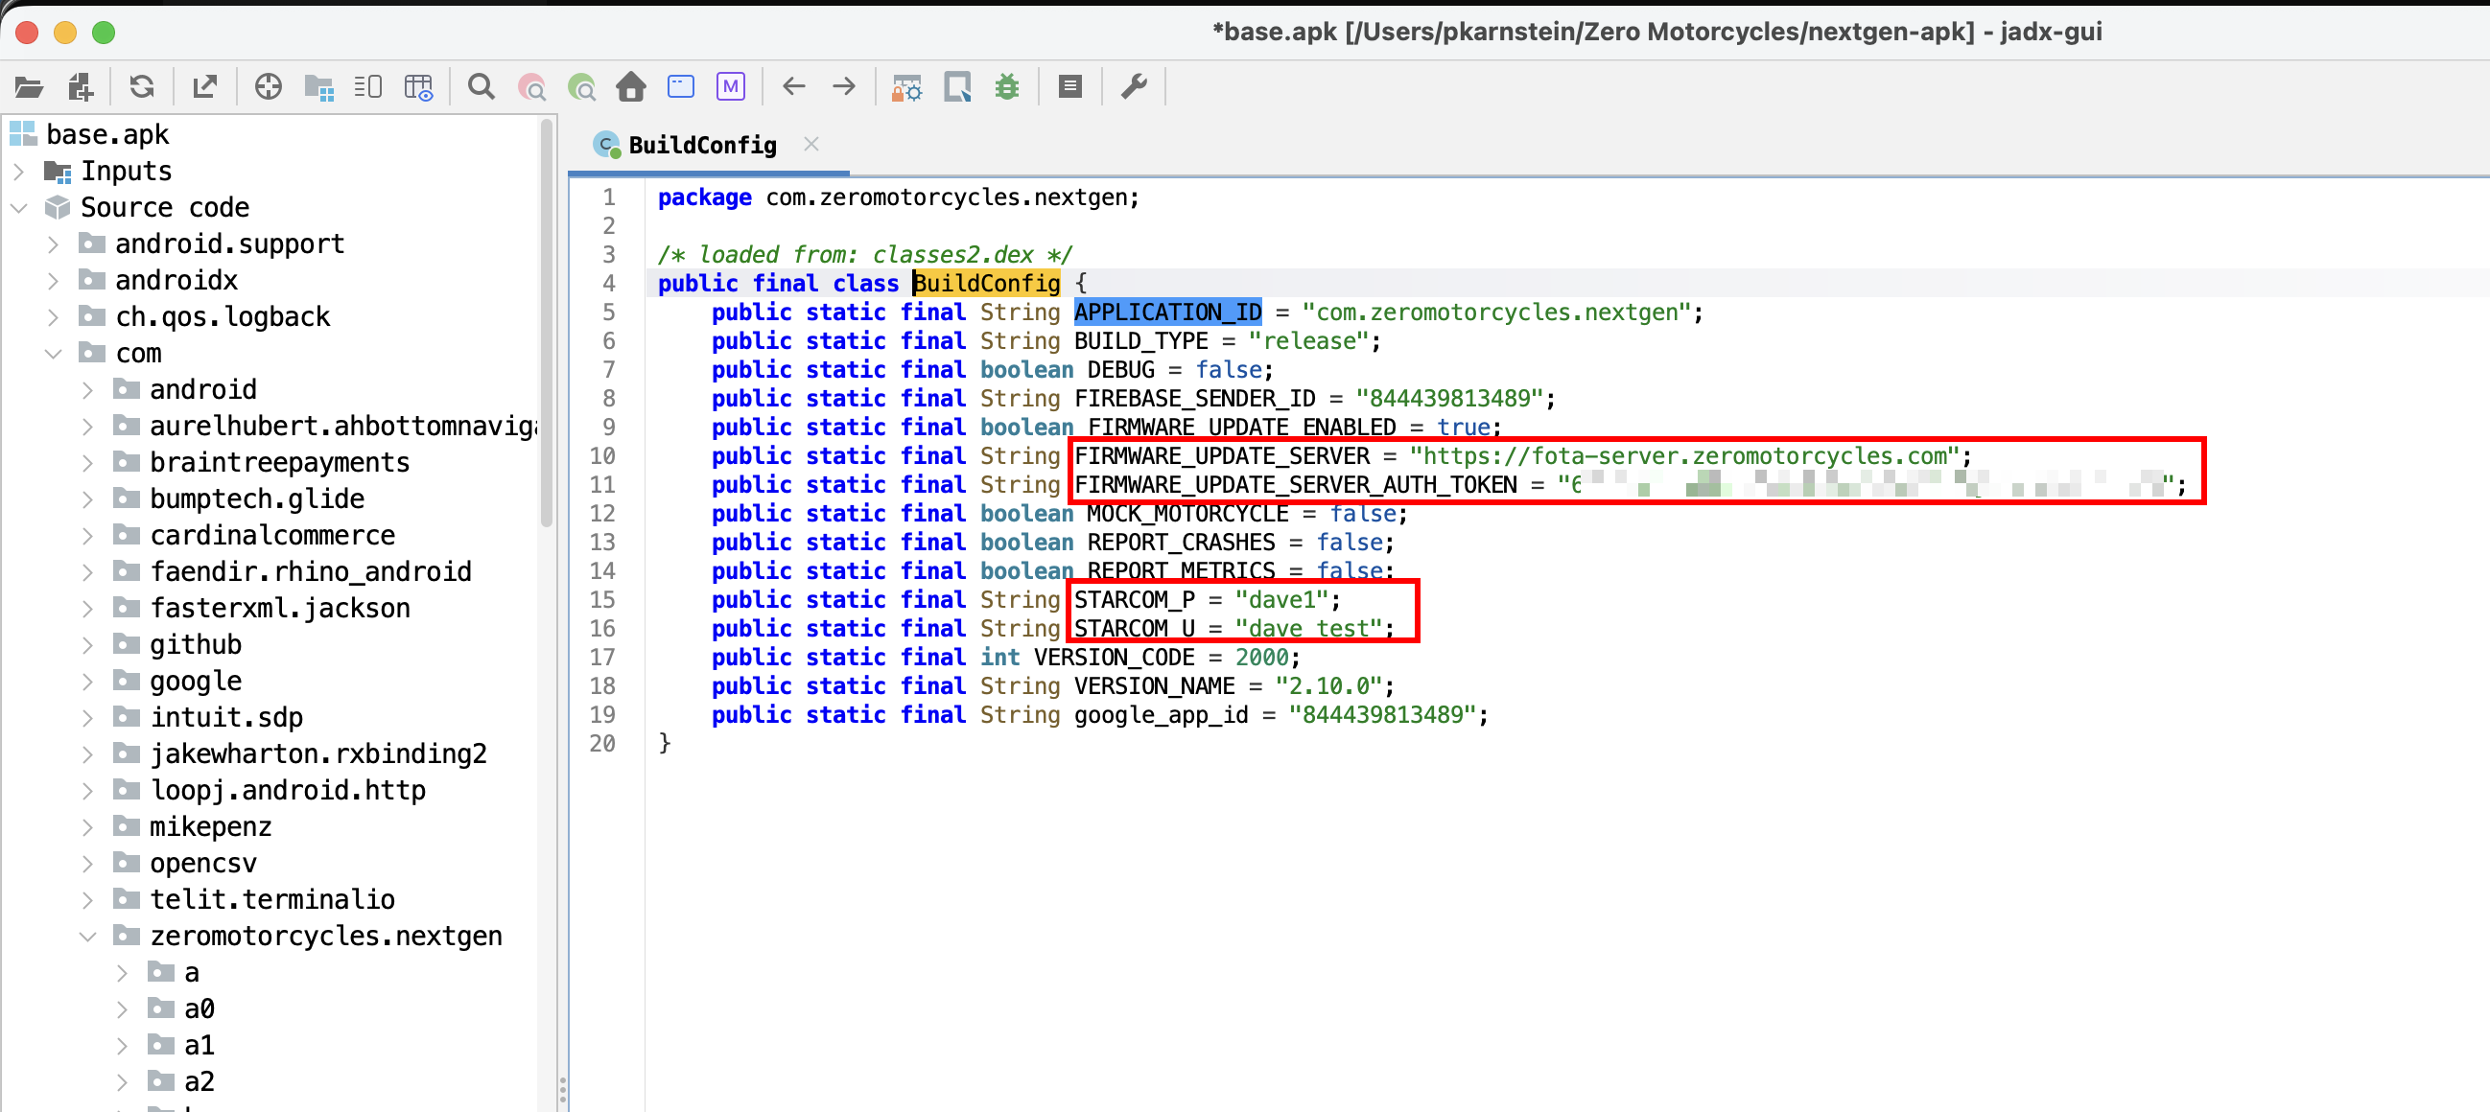Collapse the Source code tree node
Image resolution: width=2490 pixels, height=1112 pixels.
click(19, 208)
